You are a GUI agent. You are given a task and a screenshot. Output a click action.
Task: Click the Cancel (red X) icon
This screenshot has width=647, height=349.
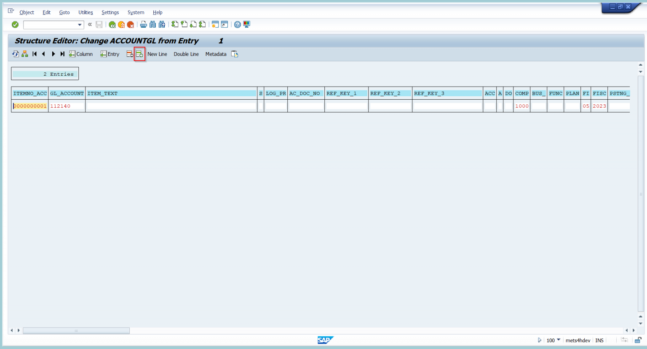tap(131, 24)
